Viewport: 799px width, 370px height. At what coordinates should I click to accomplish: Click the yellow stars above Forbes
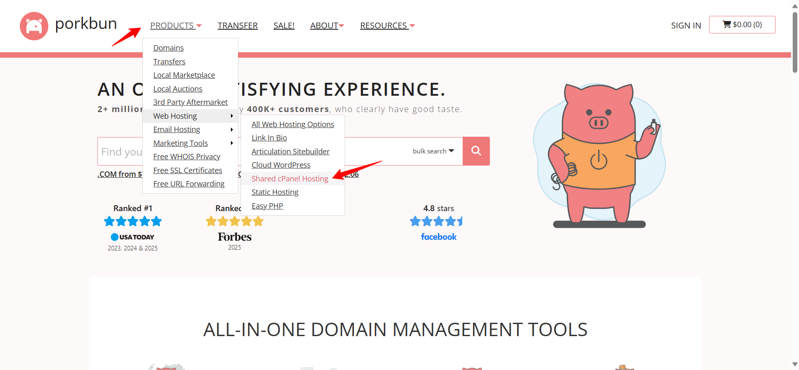point(235,221)
